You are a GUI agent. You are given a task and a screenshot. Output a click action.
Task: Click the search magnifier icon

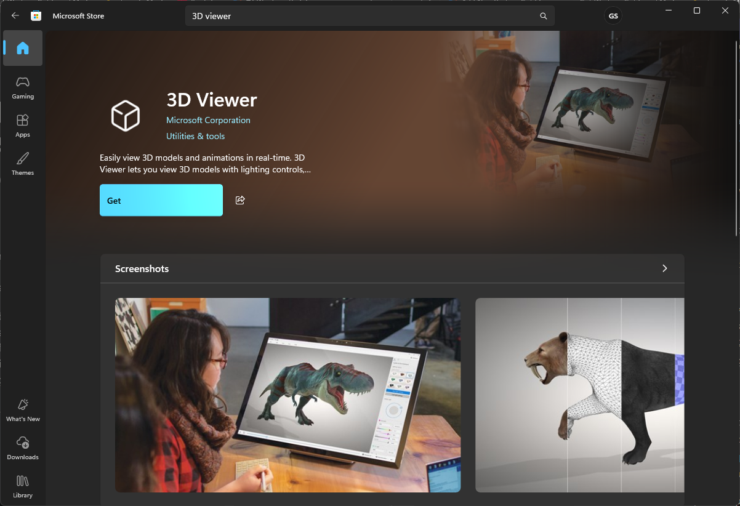click(x=544, y=16)
